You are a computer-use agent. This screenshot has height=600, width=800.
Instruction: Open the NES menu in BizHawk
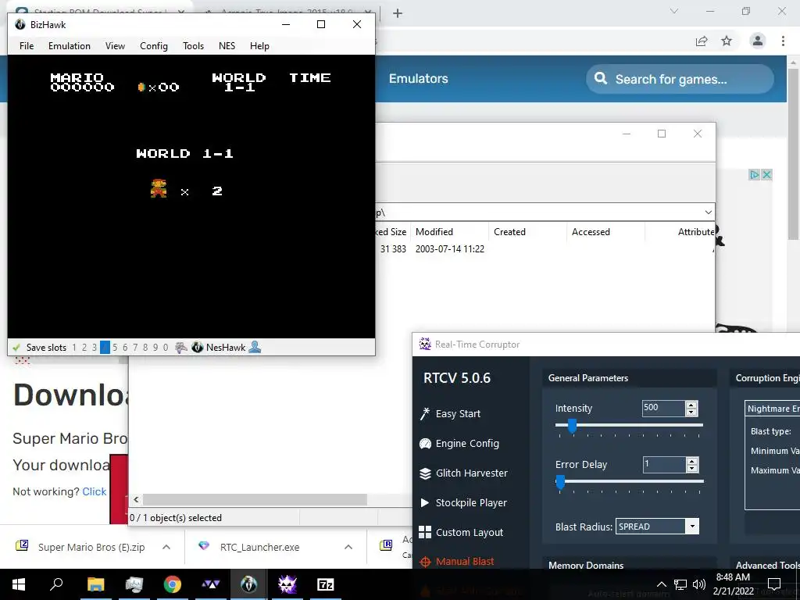point(227,46)
